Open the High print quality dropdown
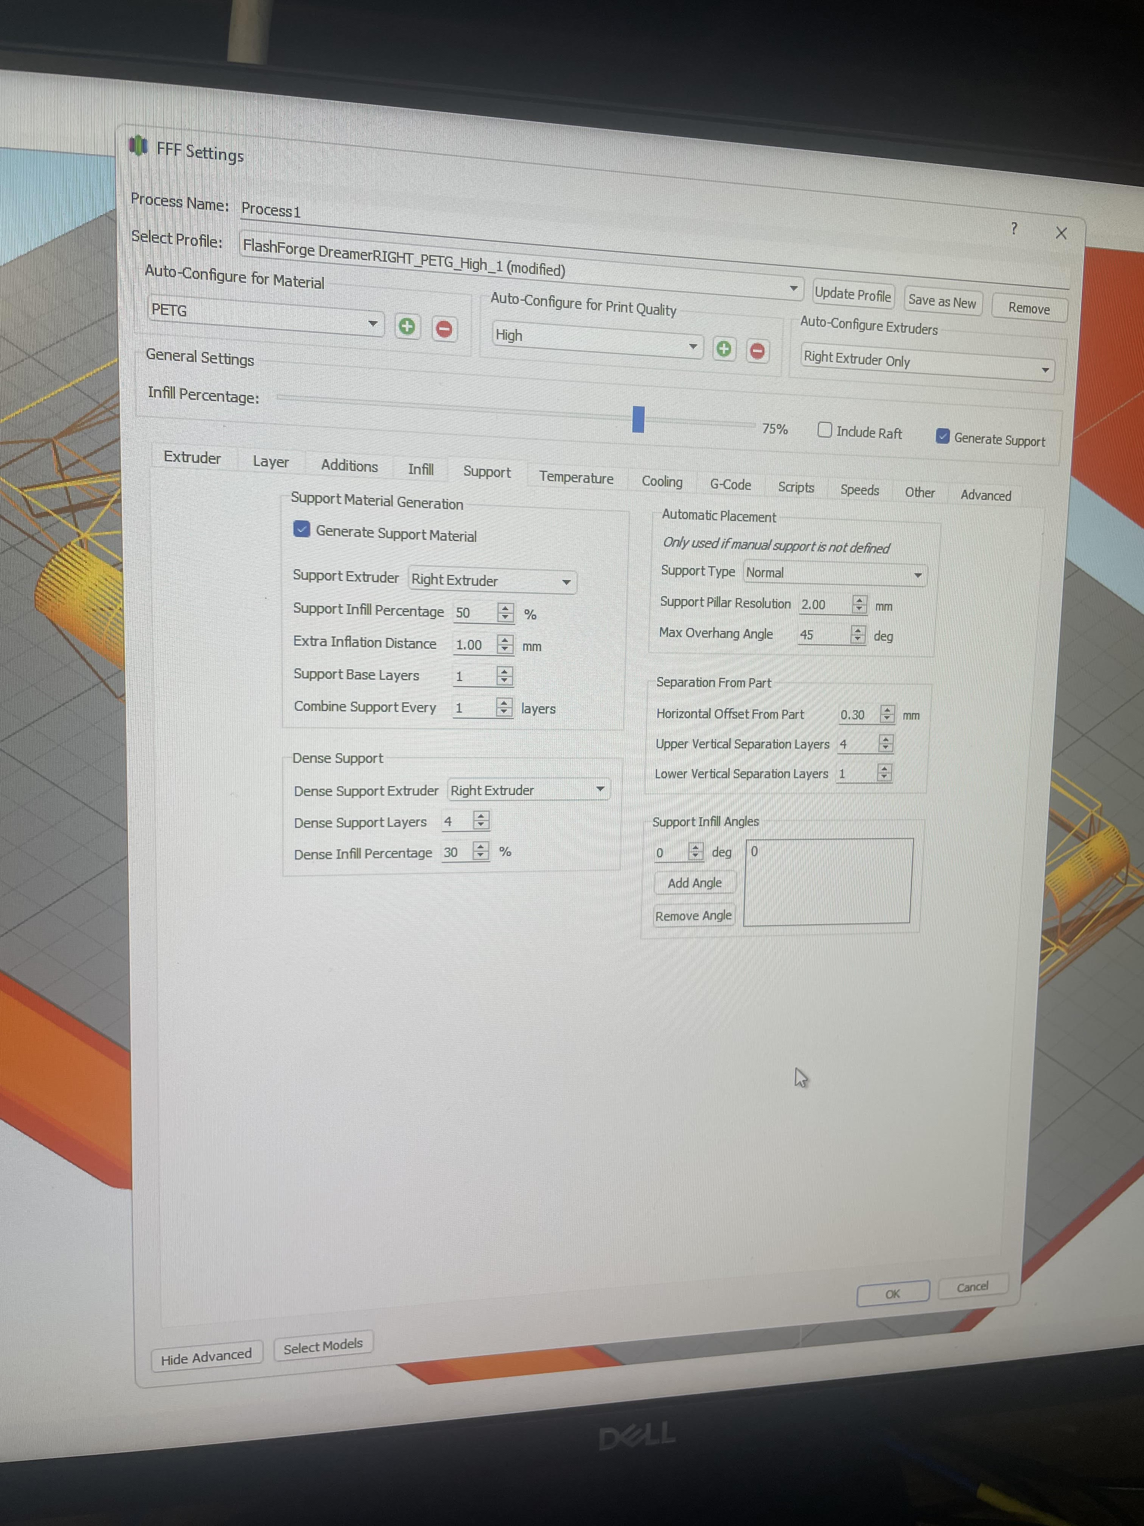 pyautogui.click(x=597, y=340)
